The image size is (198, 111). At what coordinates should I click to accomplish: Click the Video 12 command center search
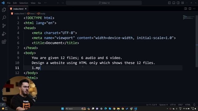pos(104,3)
